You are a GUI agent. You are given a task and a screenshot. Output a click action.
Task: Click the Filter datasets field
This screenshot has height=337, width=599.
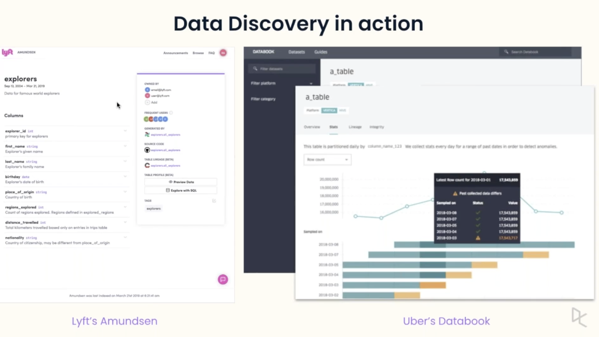pos(282,69)
